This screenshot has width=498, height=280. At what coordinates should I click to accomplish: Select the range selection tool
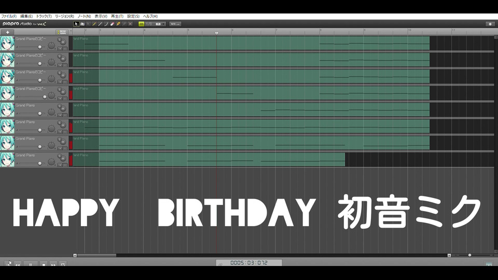coord(82,24)
